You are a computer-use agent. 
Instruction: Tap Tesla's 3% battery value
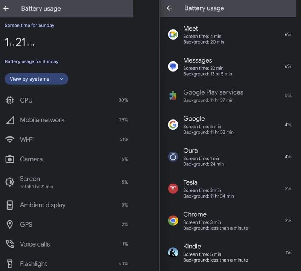point(288,188)
